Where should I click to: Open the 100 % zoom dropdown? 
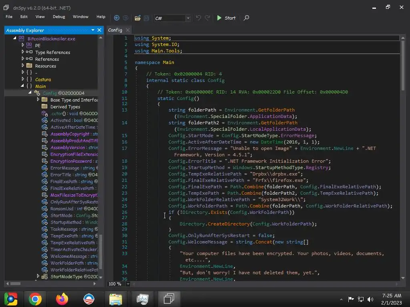128,283
